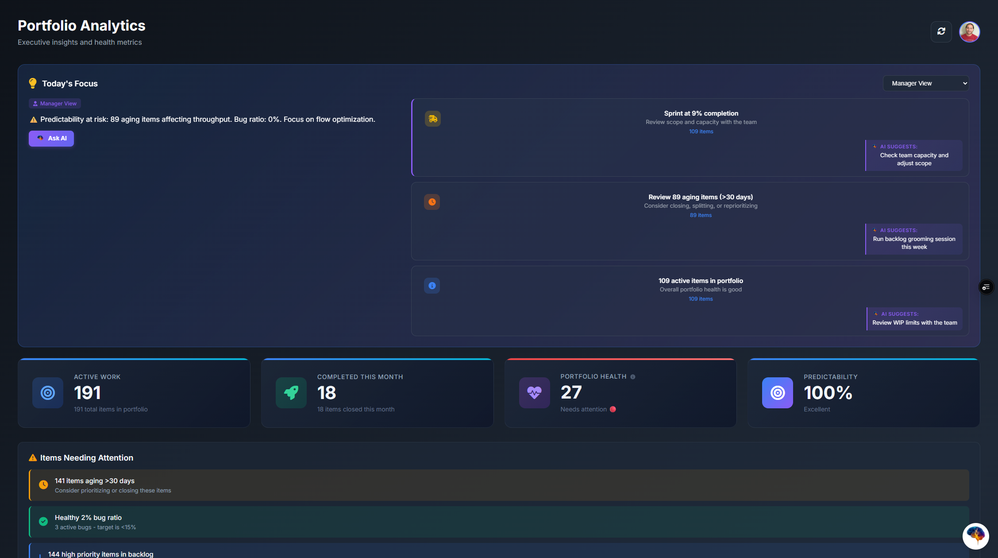Click the green checkmark on healthy bug ratio

coord(43,522)
